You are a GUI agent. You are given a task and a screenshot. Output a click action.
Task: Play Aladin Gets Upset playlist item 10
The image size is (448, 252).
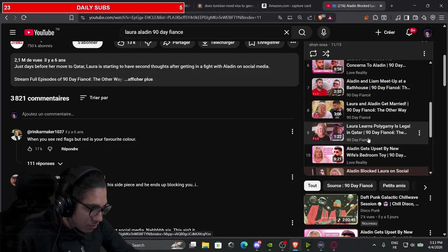coord(366,155)
